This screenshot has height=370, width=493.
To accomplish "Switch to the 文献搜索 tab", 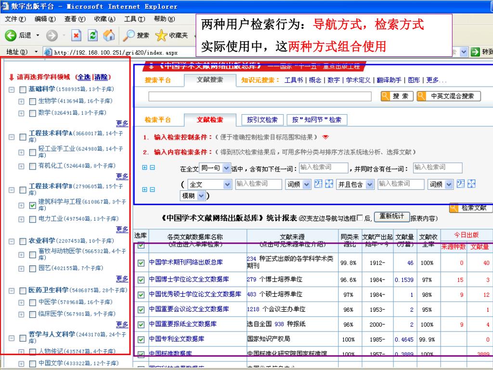I will click(x=210, y=80).
